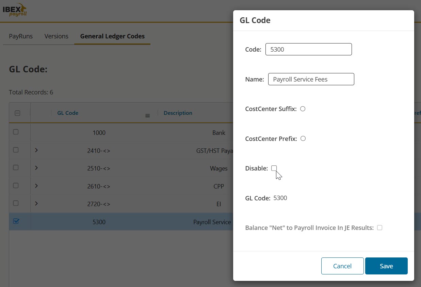Toggle the select-all header checkbox
Viewport: 421px width, 287px height.
pos(17,113)
